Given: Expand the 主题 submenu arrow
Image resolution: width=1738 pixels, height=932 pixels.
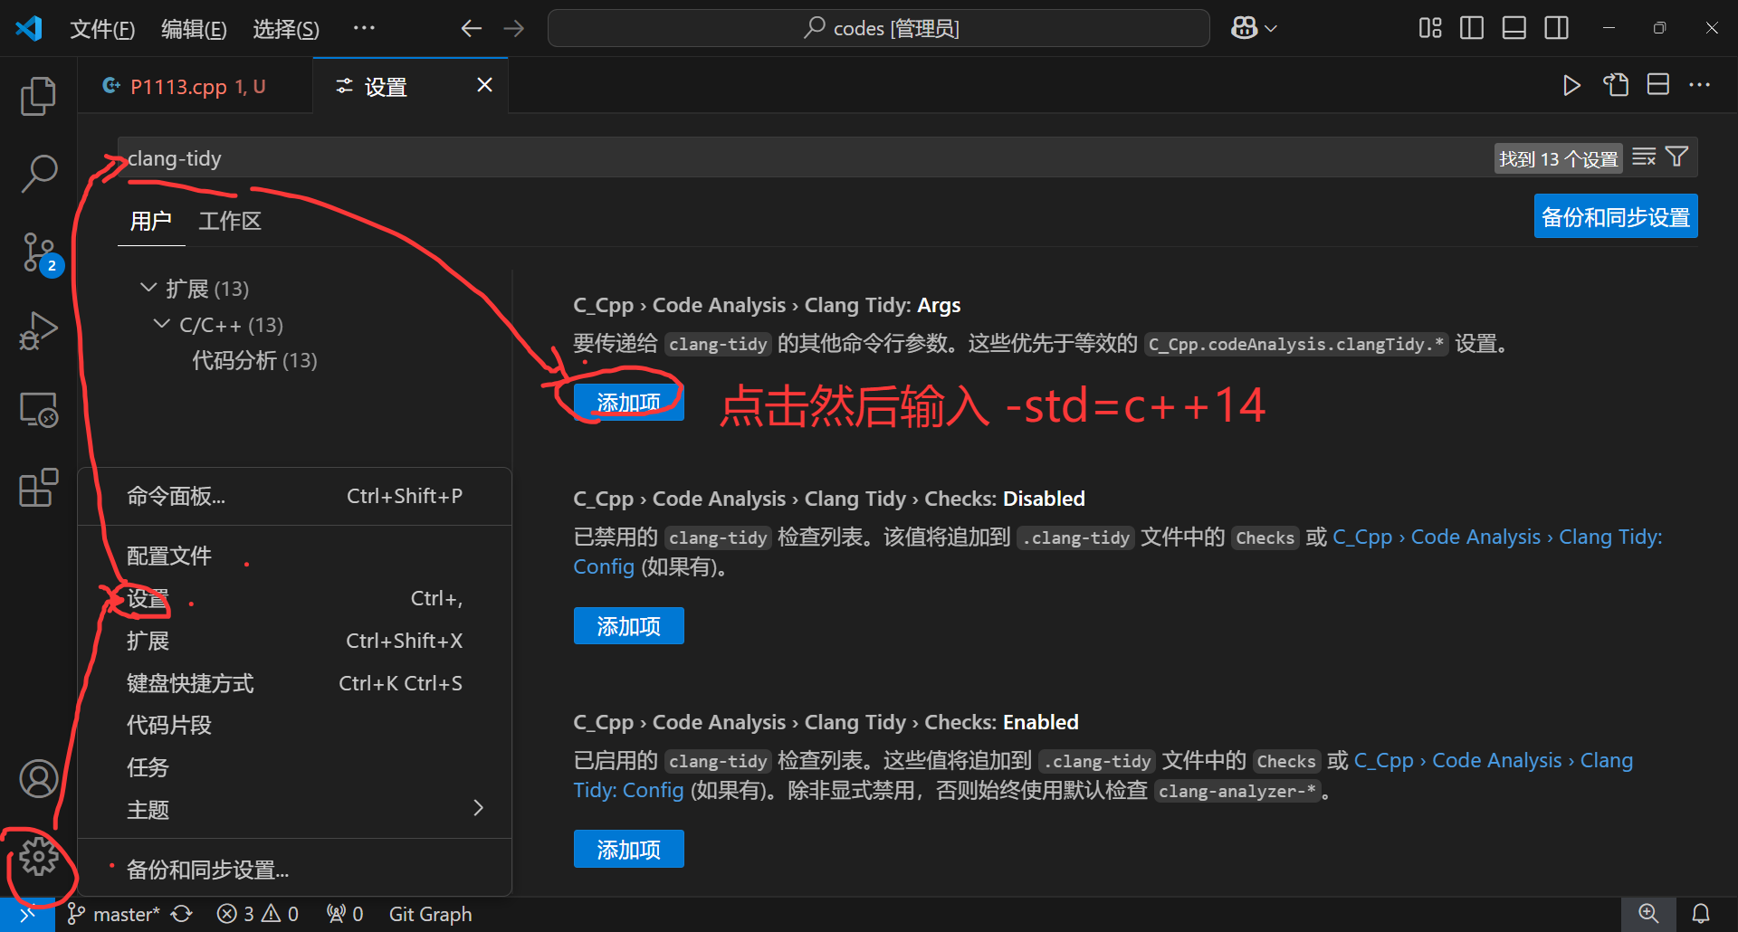Looking at the screenshot, I should (478, 808).
